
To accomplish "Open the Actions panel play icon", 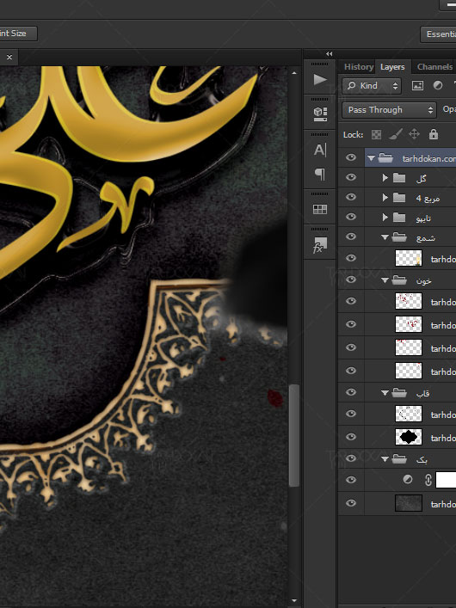I will pyautogui.click(x=320, y=79).
